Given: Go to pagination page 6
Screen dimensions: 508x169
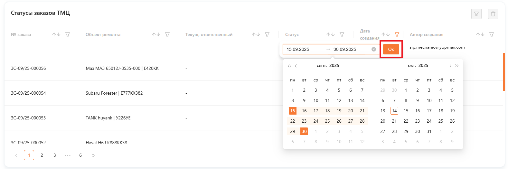Looking at the screenshot, I should (x=80, y=155).
